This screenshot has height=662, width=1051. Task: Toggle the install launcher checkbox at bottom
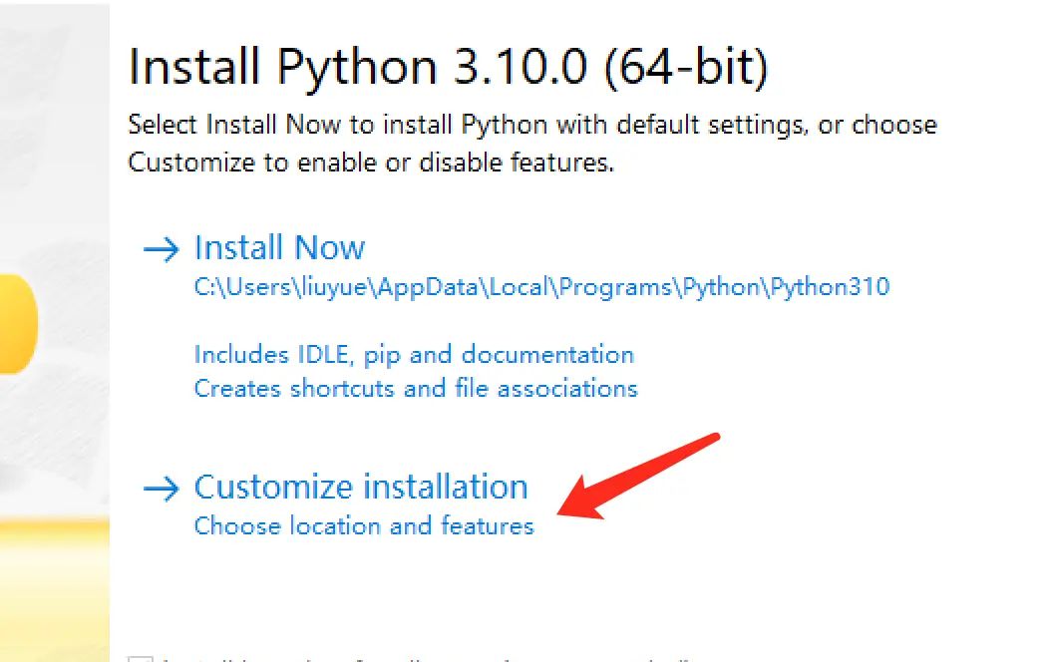click(142, 658)
